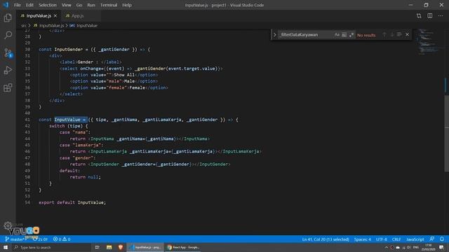The height and width of the screenshot is (252, 449).
Task: Open the notifications bell in the status bar
Action: (x=442, y=239)
